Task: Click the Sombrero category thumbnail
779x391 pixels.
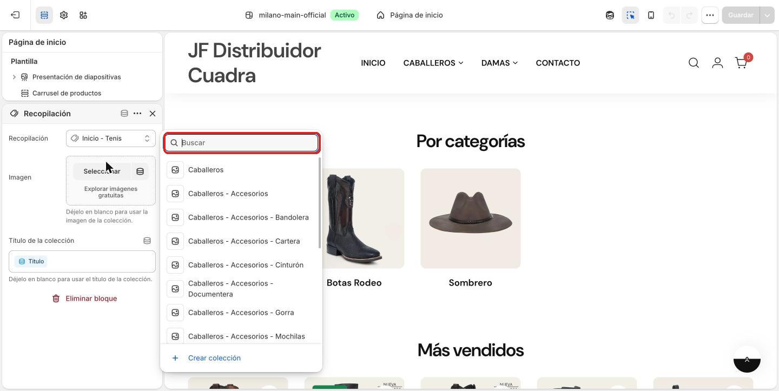Action: click(471, 218)
